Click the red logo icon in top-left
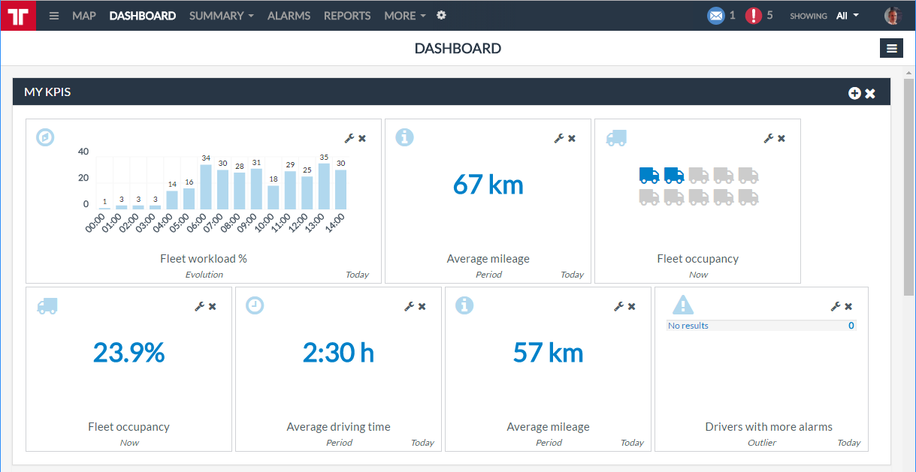Image resolution: width=916 pixels, height=472 pixels. pos(18,16)
